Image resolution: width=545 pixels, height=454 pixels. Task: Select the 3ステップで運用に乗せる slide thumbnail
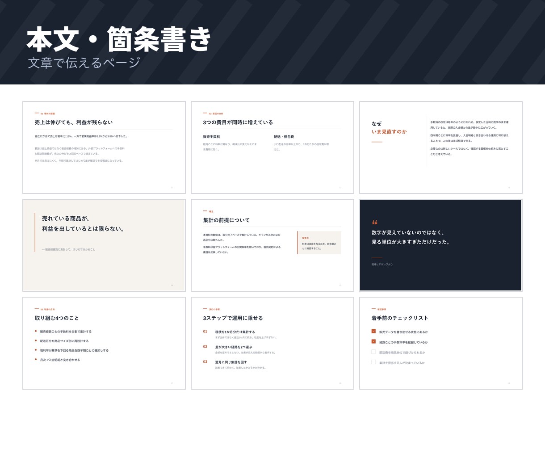click(272, 343)
